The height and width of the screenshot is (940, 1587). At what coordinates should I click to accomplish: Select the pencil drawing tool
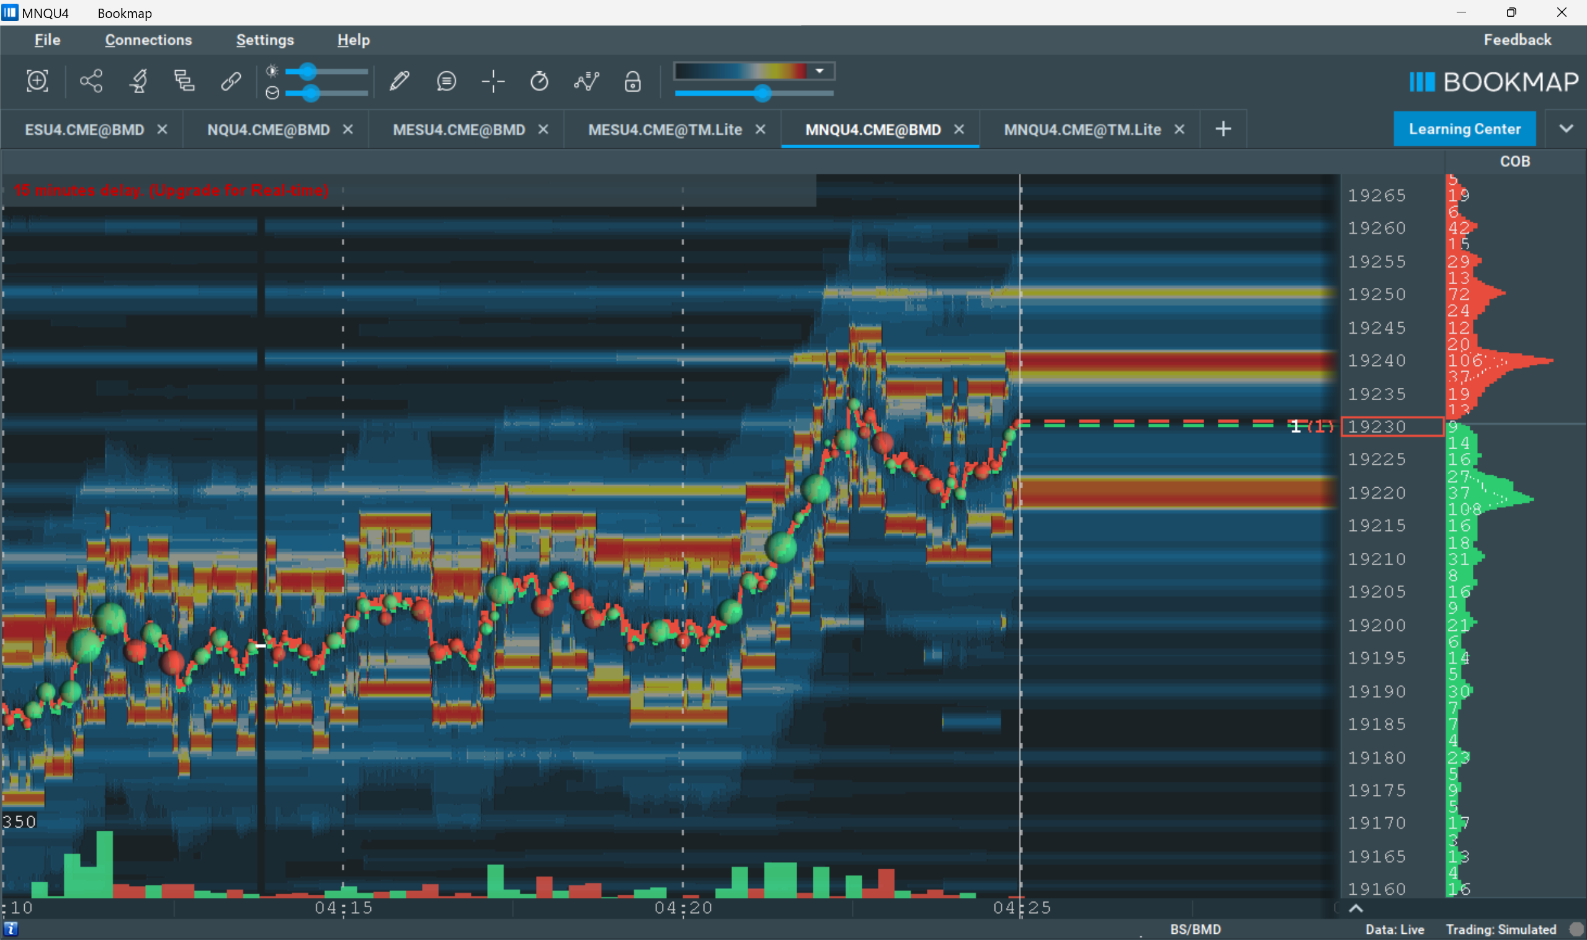pos(399,81)
